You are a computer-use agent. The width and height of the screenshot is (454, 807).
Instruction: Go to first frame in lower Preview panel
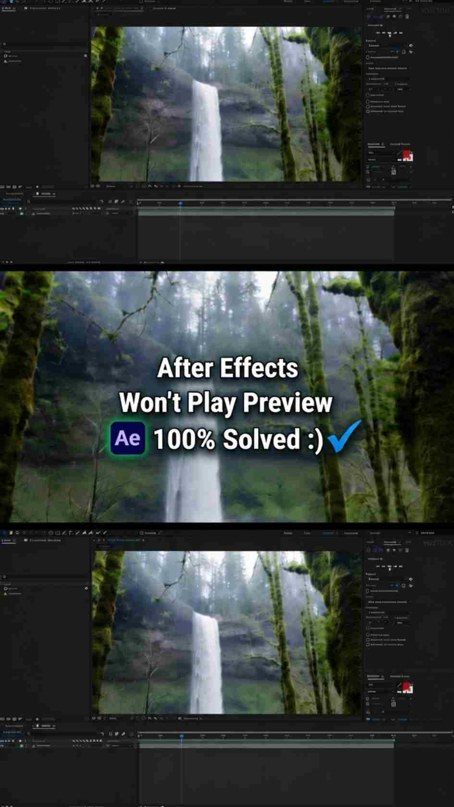click(378, 566)
